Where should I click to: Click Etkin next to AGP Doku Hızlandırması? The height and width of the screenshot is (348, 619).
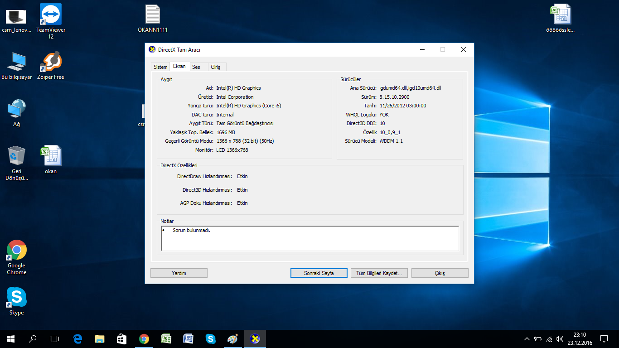(x=242, y=203)
